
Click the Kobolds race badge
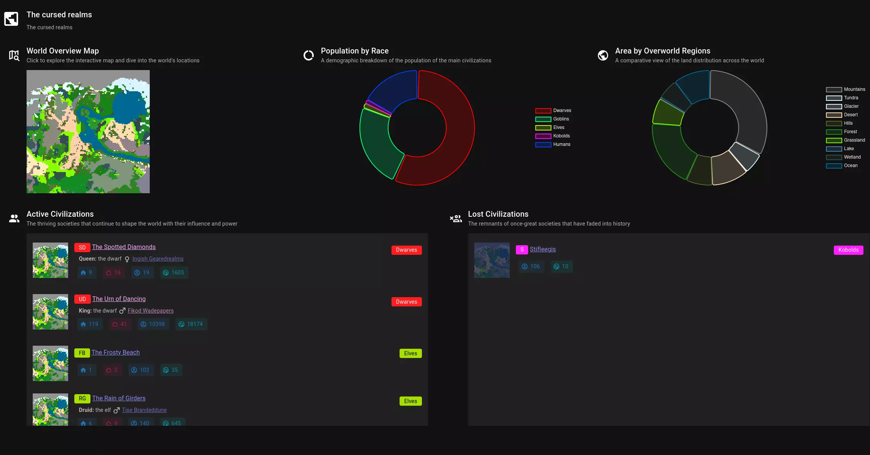(x=848, y=250)
